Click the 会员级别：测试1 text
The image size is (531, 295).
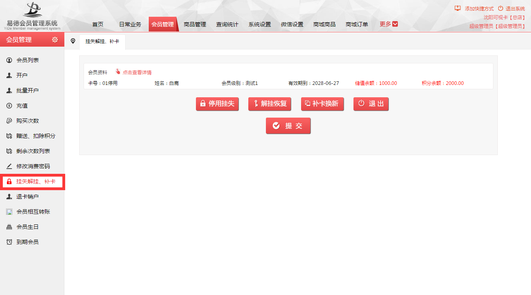click(x=240, y=83)
